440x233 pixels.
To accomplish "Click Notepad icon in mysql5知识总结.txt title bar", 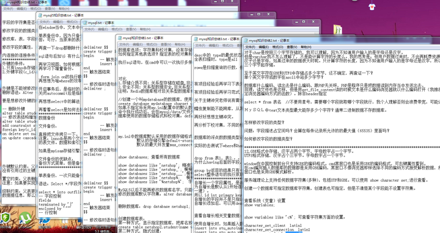I will (x=40, y=15).
